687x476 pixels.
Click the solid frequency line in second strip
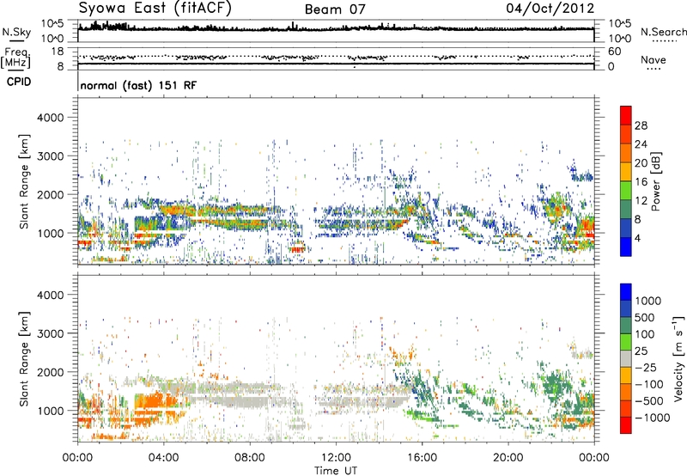click(336, 64)
